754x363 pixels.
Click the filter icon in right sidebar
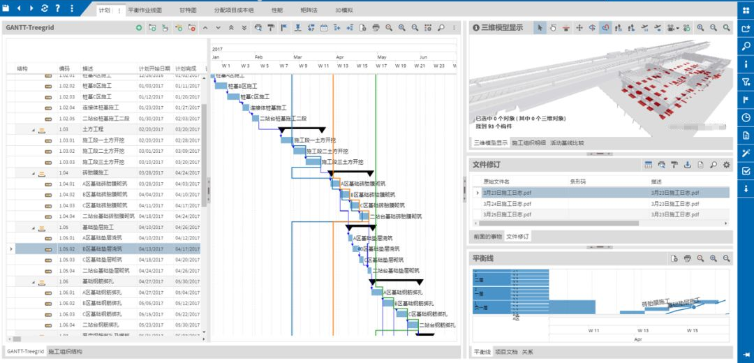click(746, 82)
